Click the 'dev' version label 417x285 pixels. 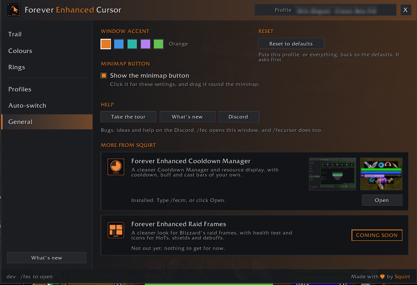[x=11, y=277]
